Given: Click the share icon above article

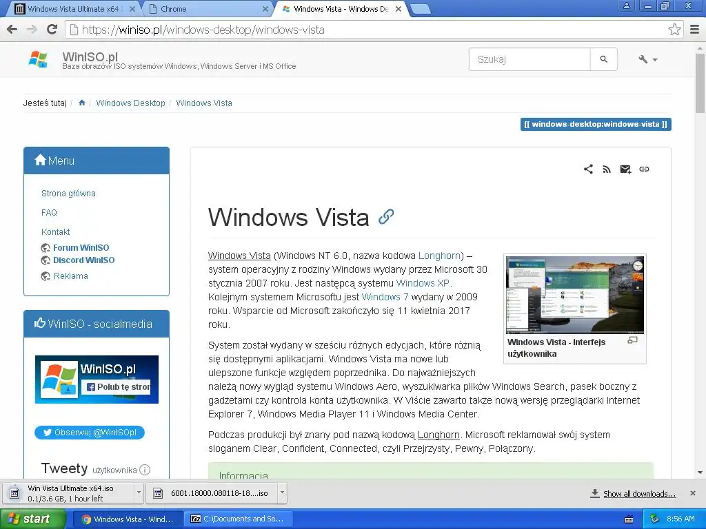Looking at the screenshot, I should coord(588,169).
